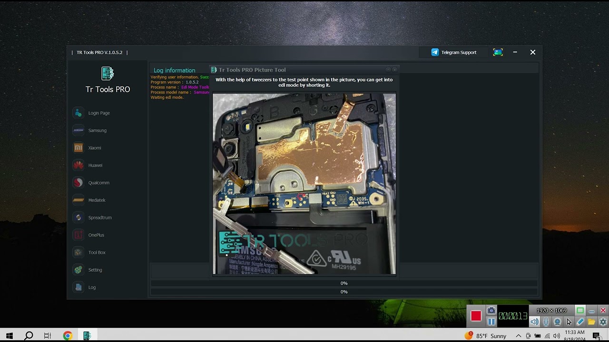Open the recorder settings gear
The width and height of the screenshot is (609, 342).
603,322
